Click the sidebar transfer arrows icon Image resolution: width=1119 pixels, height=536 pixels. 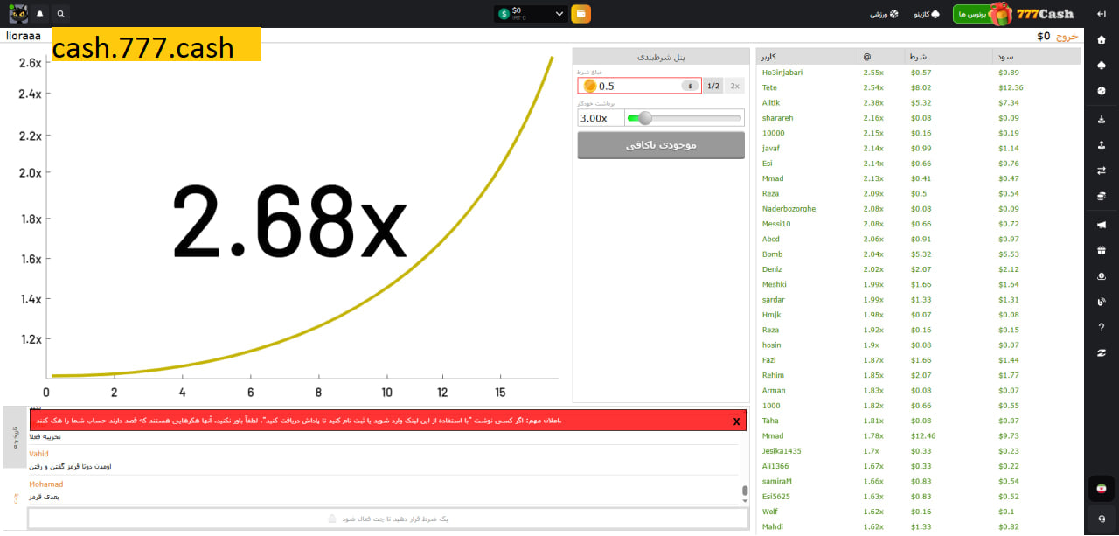(x=1102, y=171)
